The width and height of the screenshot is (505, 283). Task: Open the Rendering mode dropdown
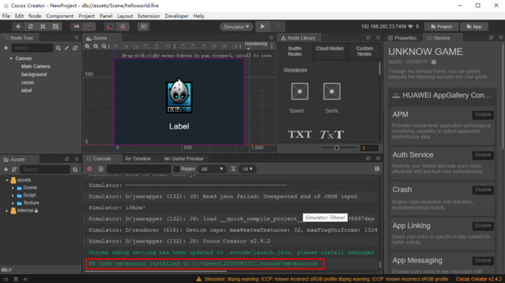pos(256,45)
